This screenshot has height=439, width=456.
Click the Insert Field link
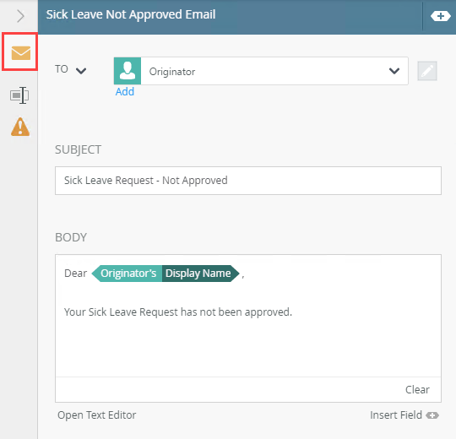(x=396, y=415)
